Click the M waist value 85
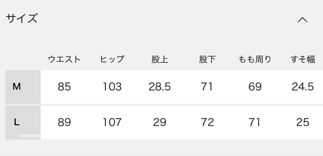Image resolution: width=323 pixels, height=156 pixels. click(x=64, y=87)
